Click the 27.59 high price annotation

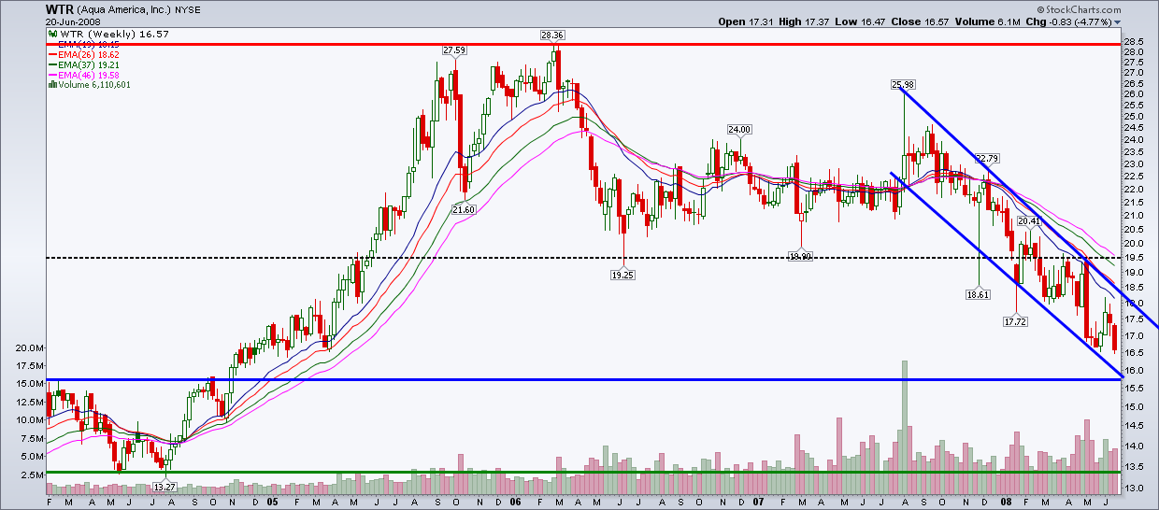coord(454,50)
